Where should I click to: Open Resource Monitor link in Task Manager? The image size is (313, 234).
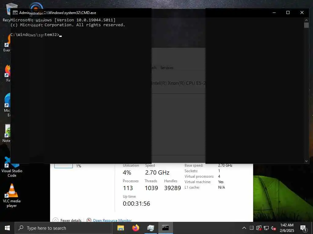coord(112,220)
